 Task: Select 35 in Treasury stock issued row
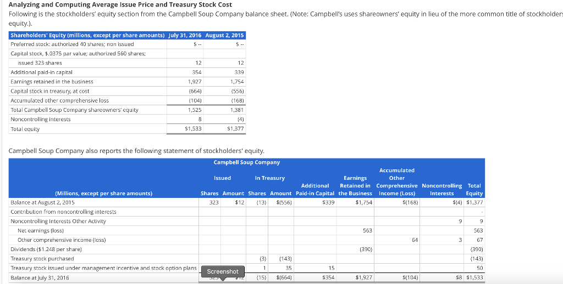point(288,268)
